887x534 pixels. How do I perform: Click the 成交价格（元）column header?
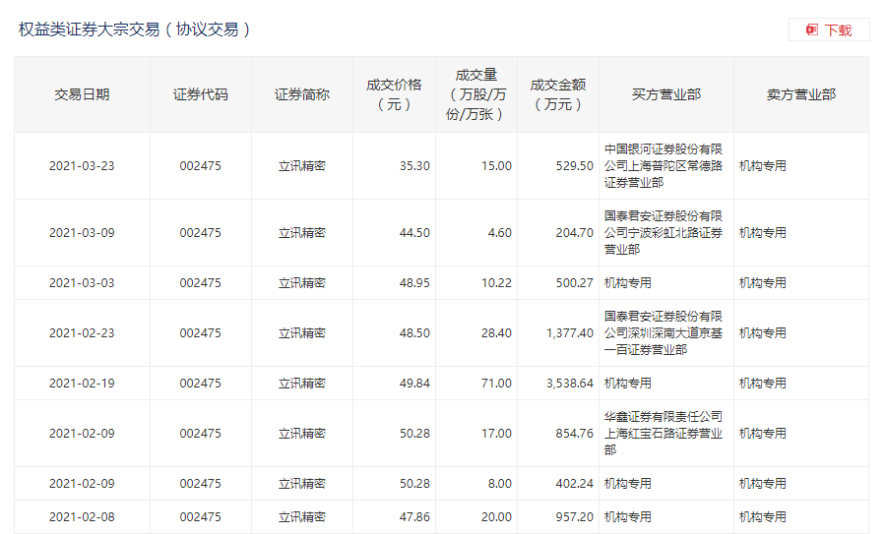394,94
